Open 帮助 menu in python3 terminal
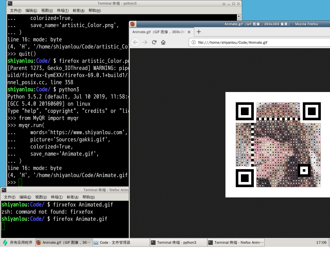This screenshot has width=330, height=256. click(x=95, y=11)
